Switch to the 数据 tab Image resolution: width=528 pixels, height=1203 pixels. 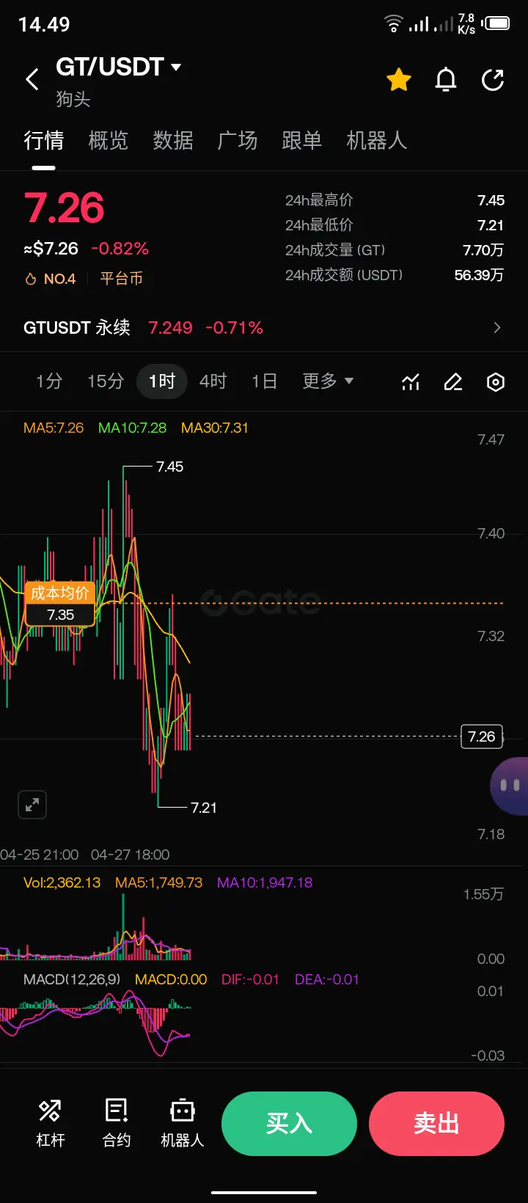click(x=172, y=140)
